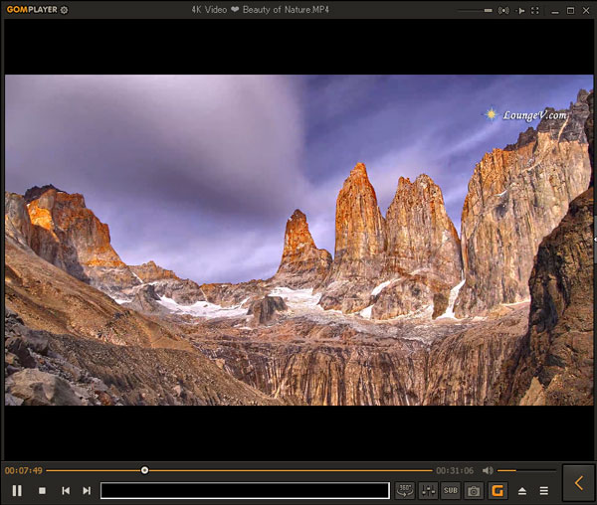Open the equalizer control panel icon
This screenshot has width=597, height=505.
428,490
